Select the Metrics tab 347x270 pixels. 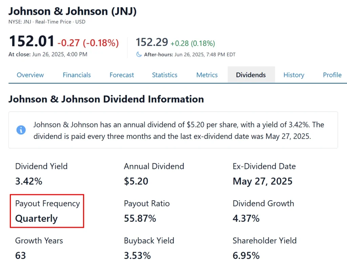(207, 75)
